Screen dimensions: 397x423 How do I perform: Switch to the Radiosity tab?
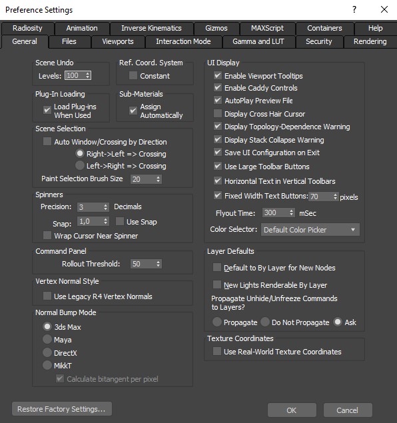pyautogui.click(x=27, y=28)
